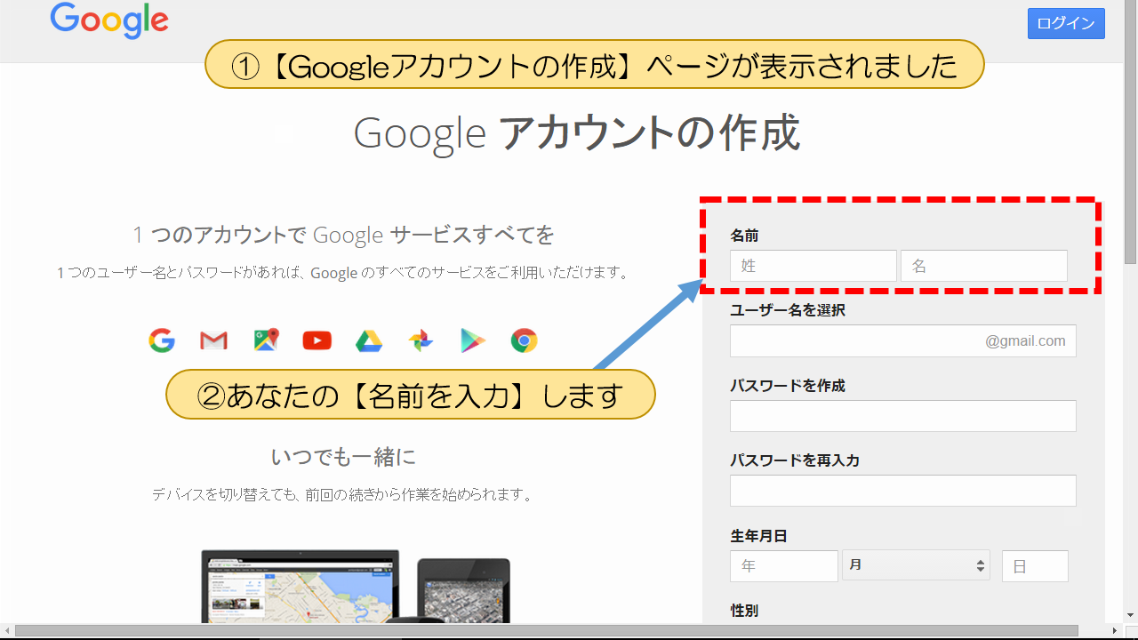The width and height of the screenshot is (1138, 640).
Task: Click the horizontal scrollbar right arrow
Action: 1116,631
